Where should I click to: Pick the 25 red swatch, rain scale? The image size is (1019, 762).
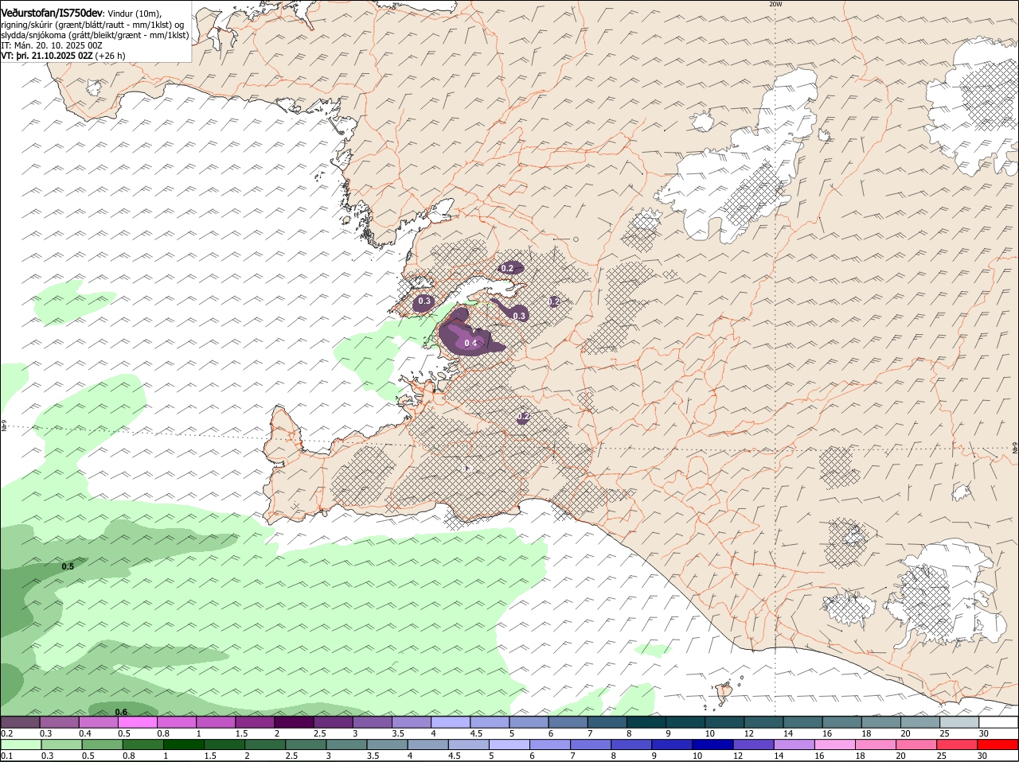(958, 745)
